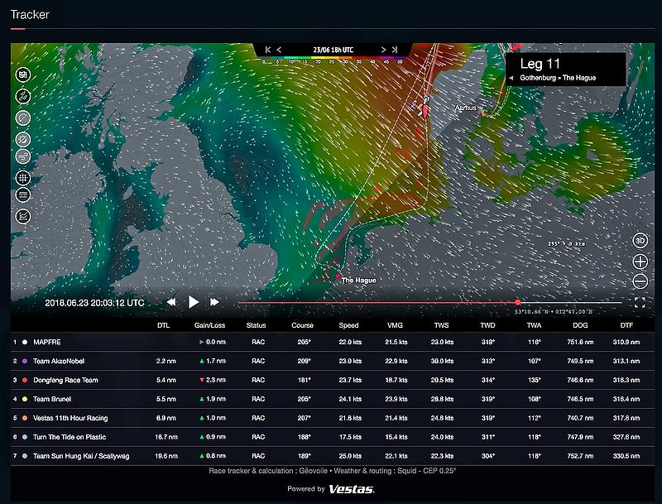The height and width of the screenshot is (504, 662).
Task: Toggle the boat tracks route icon
Action: pos(23,97)
